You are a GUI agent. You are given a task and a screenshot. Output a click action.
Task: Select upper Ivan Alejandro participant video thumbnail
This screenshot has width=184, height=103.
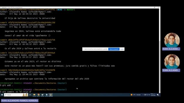coord(172,40)
